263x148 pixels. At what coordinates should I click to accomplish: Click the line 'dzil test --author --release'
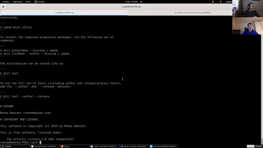pos(26,97)
